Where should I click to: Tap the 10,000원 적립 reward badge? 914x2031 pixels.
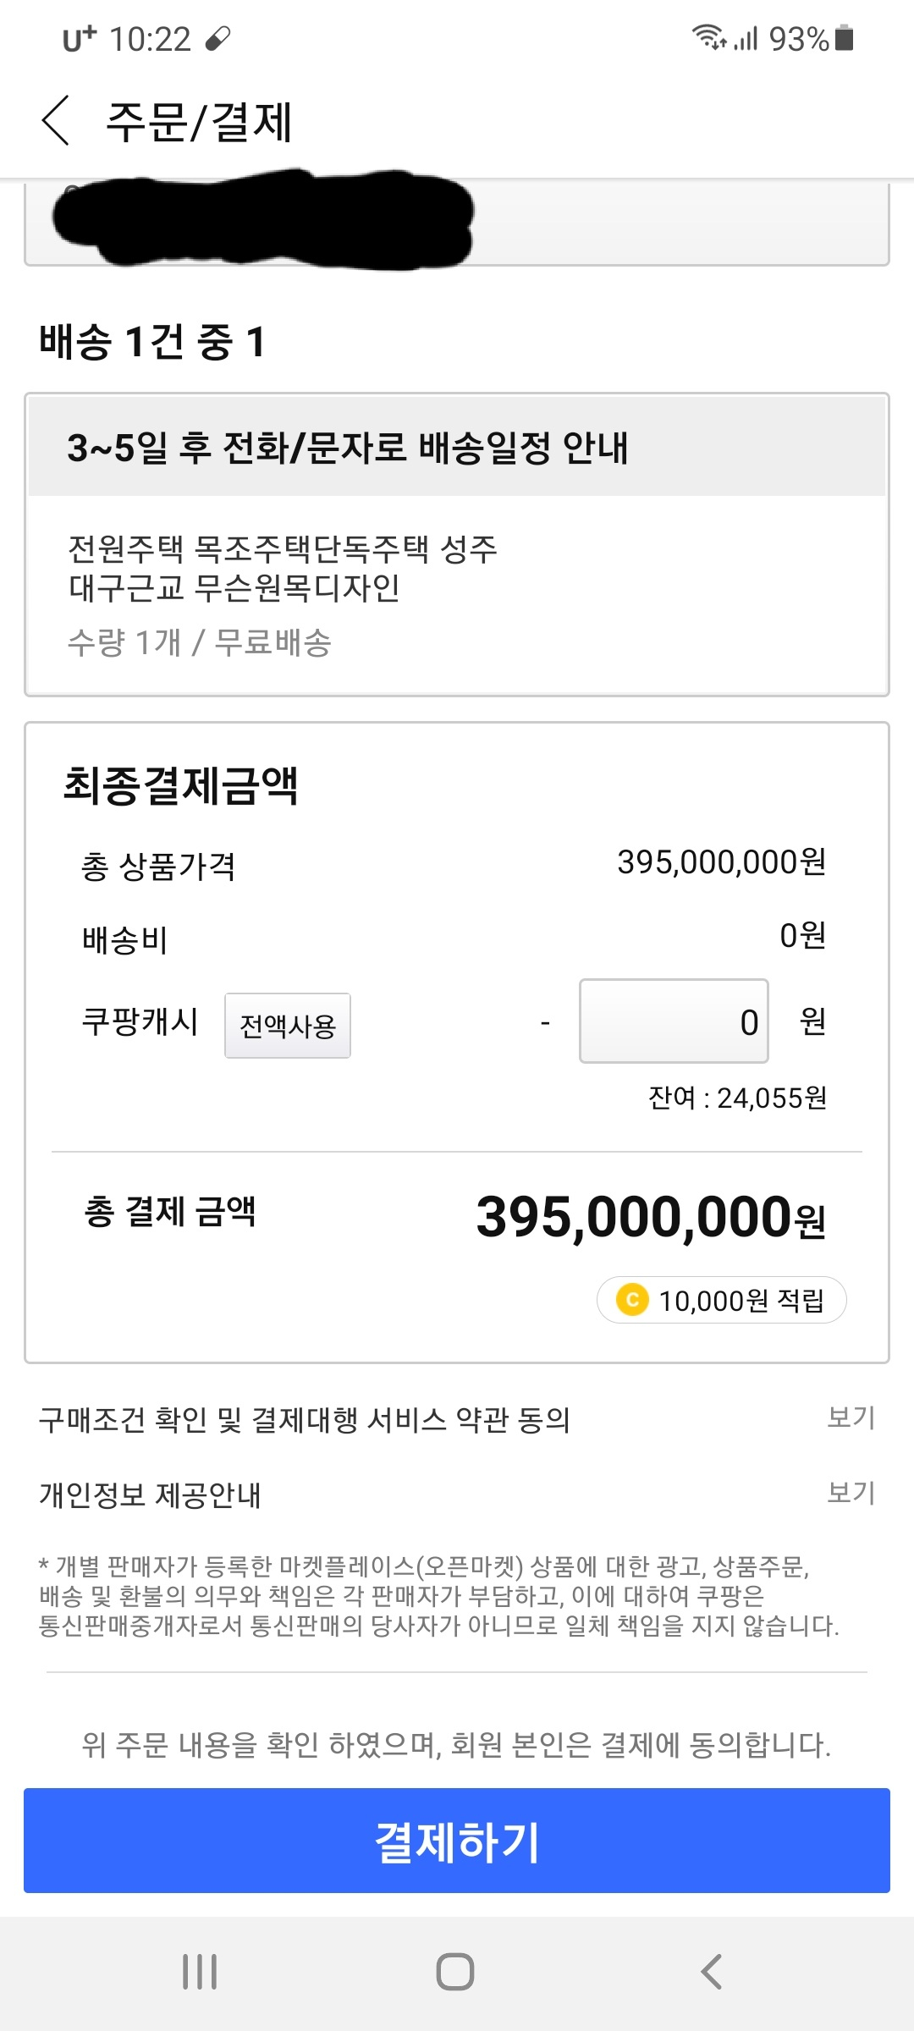pos(722,1299)
